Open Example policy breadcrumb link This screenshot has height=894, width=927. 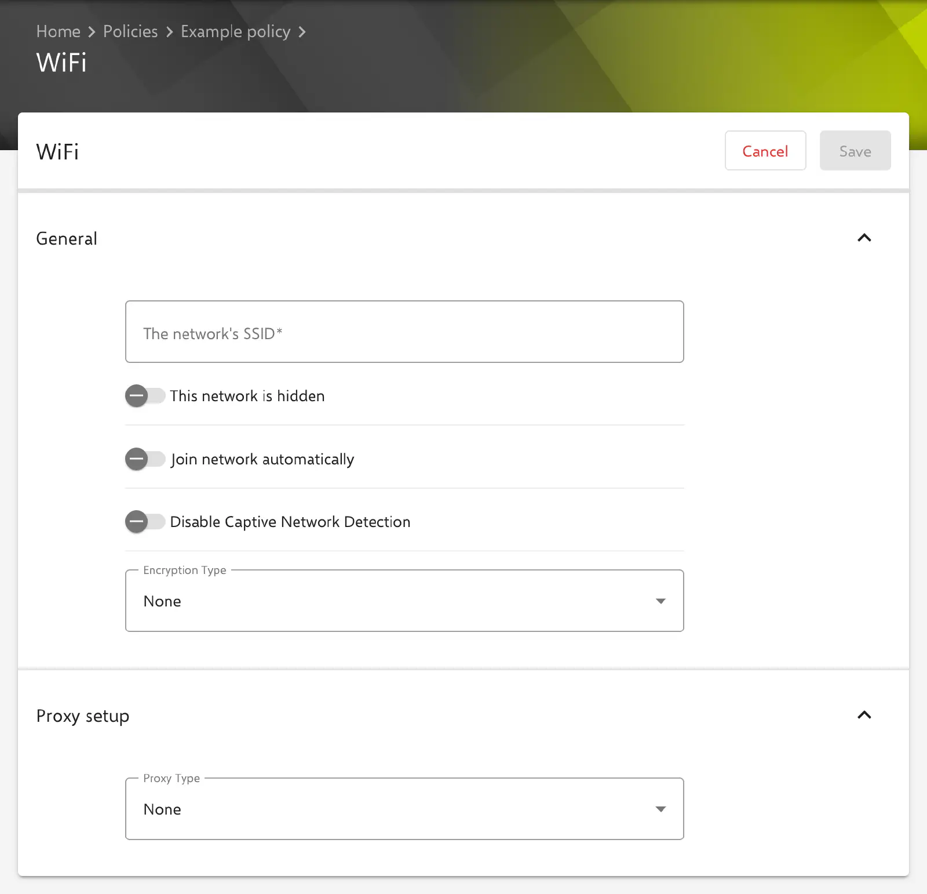[x=235, y=32]
